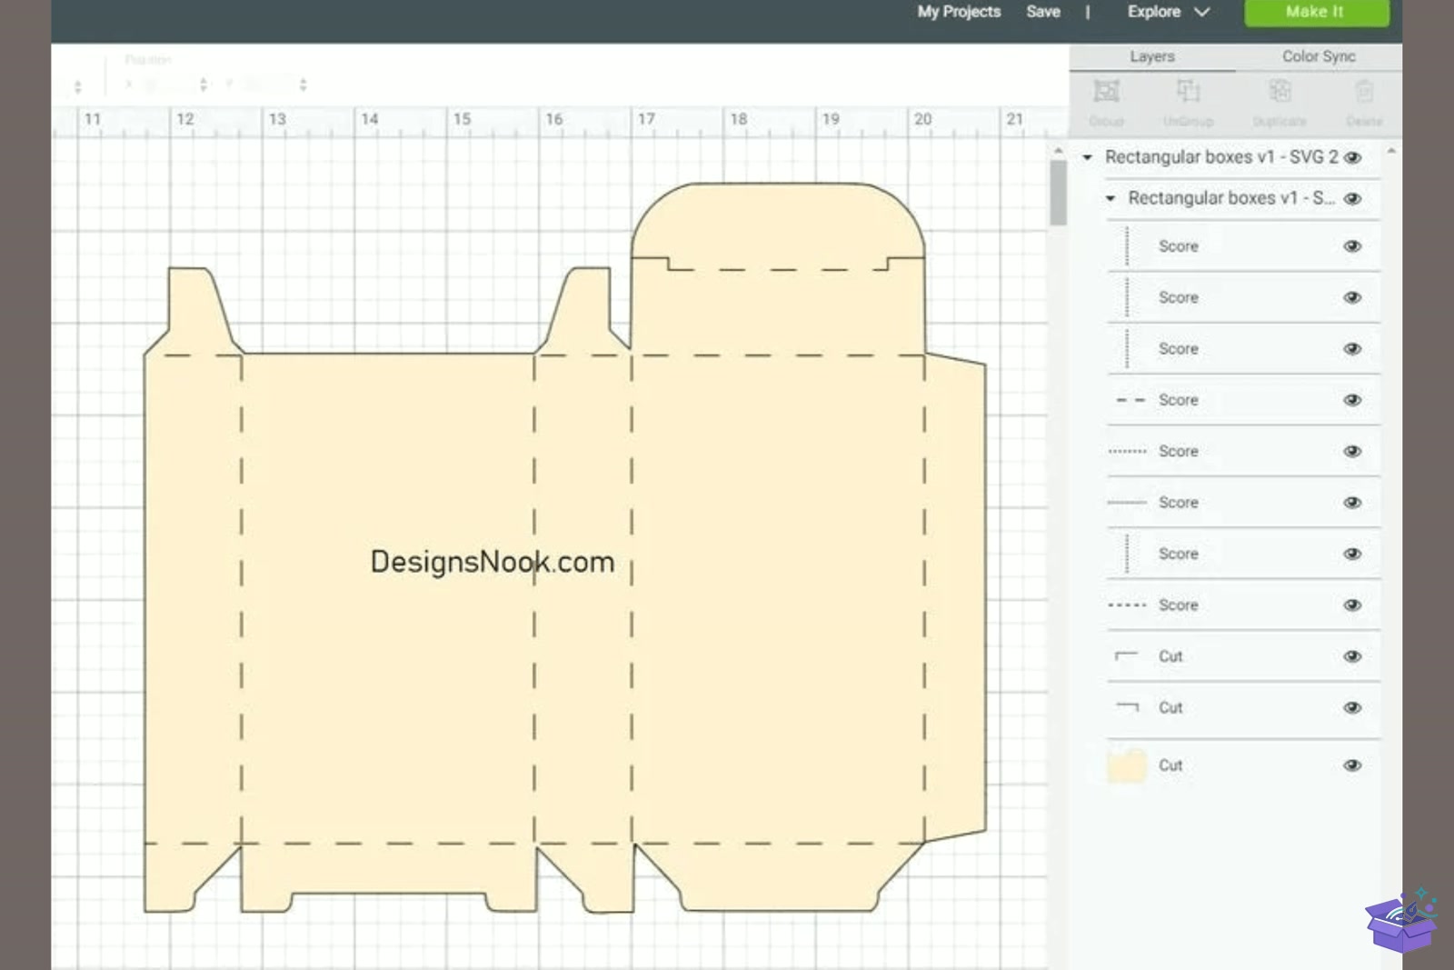Click the Y position stepper arrows
The width and height of the screenshot is (1454, 970).
click(x=303, y=85)
